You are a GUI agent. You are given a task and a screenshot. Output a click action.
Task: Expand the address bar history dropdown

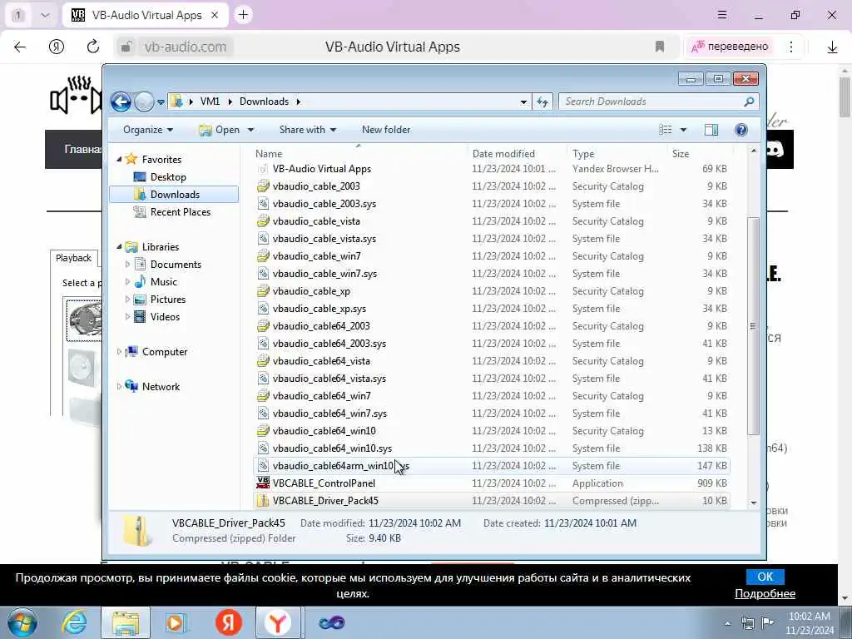(x=523, y=102)
